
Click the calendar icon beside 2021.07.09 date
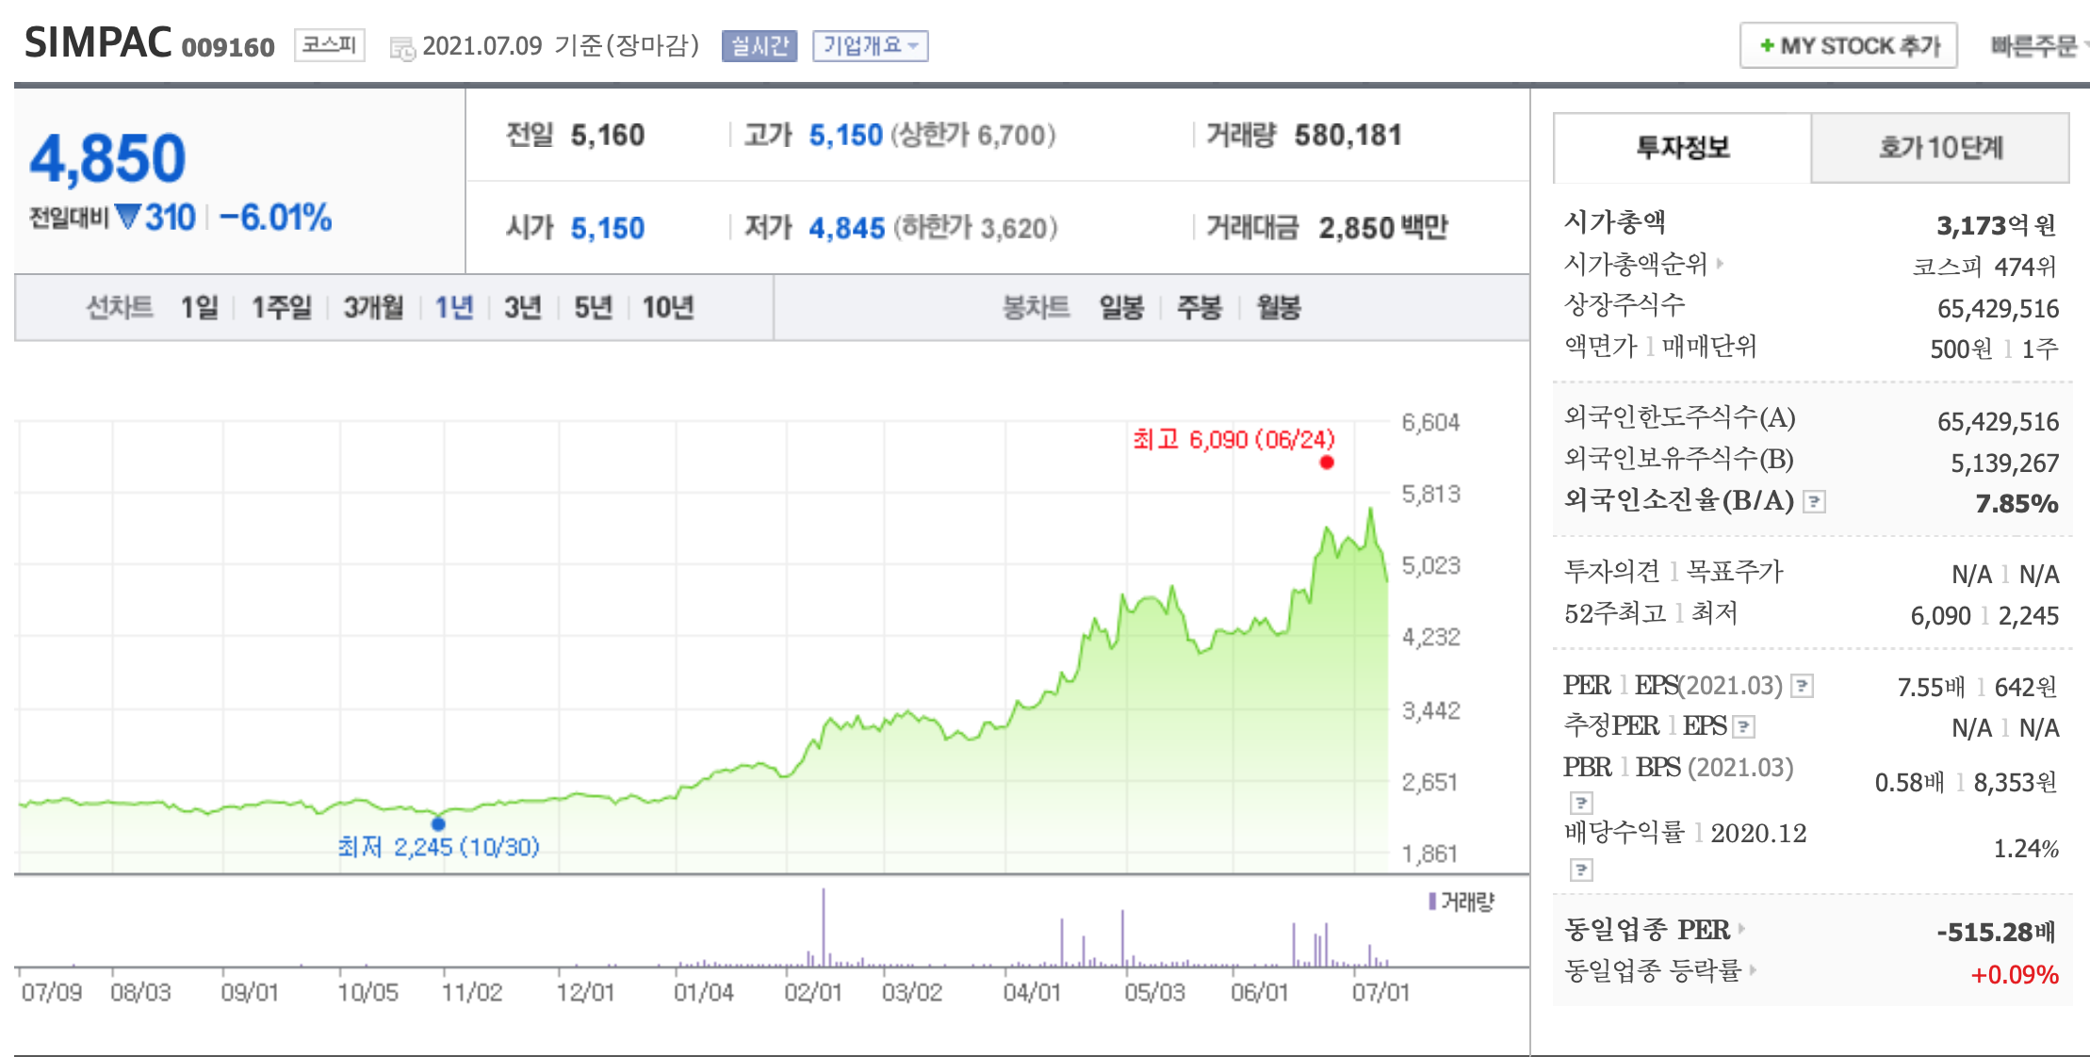[402, 49]
